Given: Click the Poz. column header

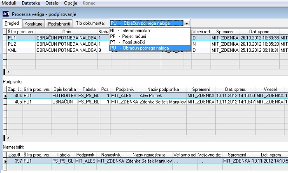Looking at the screenshot, I should pos(105,89).
